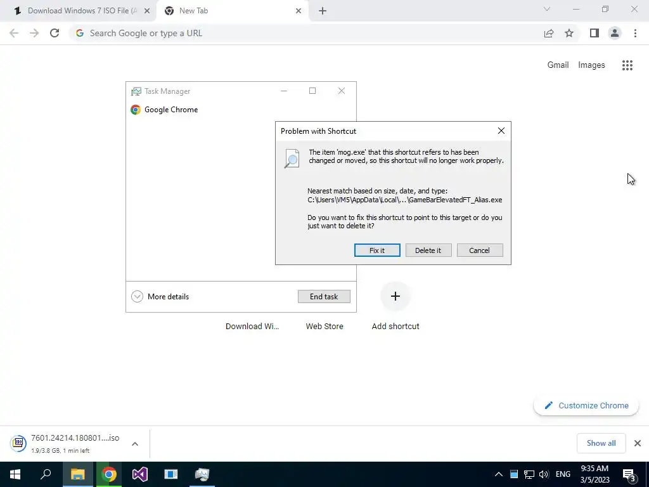Open the notification center icon

pyautogui.click(x=629, y=474)
